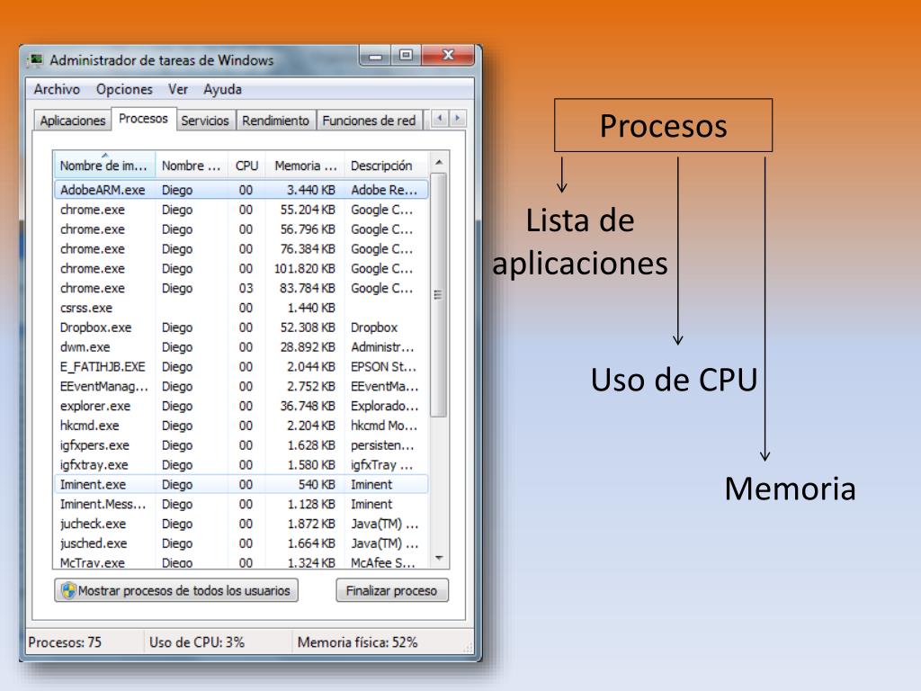Viewport: 921px width, 691px height.
Task: Select the McTray.exe process
Action: [241, 561]
